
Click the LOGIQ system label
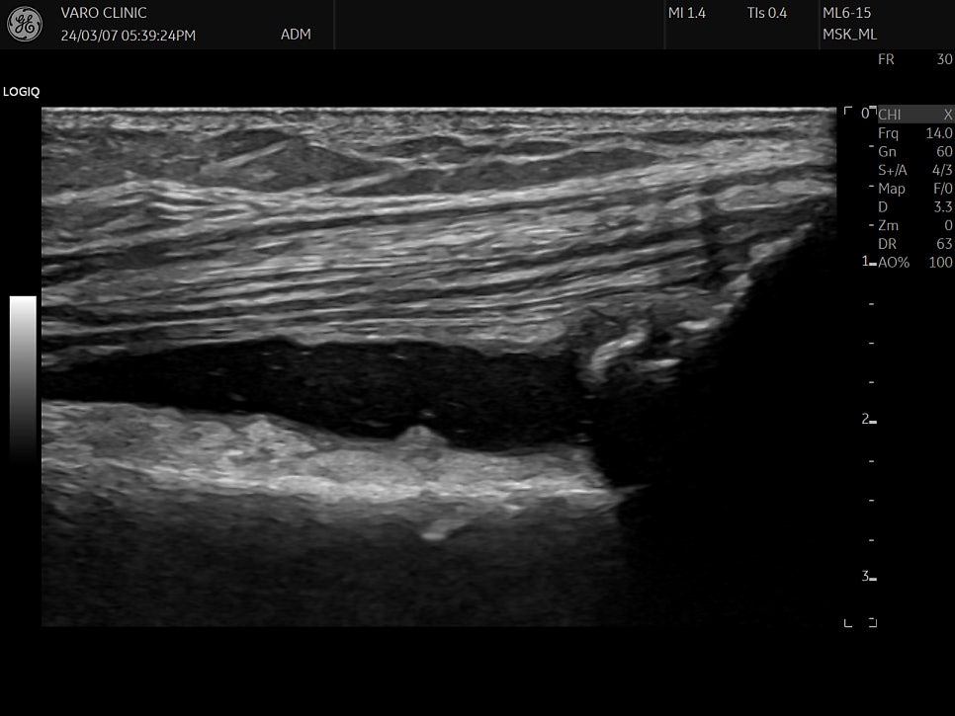22,92
